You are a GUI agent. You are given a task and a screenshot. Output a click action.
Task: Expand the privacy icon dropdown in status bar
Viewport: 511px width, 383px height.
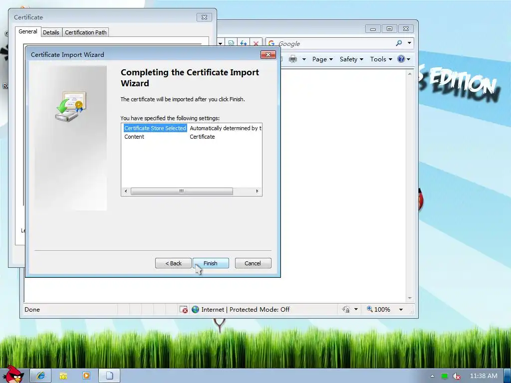pos(356,309)
